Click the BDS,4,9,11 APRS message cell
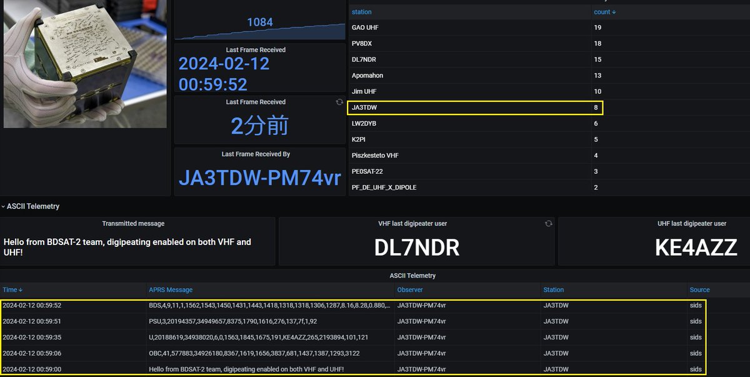This screenshot has height=377, width=750. pos(270,306)
